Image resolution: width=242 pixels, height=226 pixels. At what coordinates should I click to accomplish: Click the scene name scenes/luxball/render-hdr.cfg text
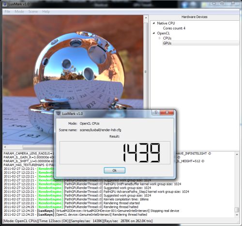coord(100,130)
